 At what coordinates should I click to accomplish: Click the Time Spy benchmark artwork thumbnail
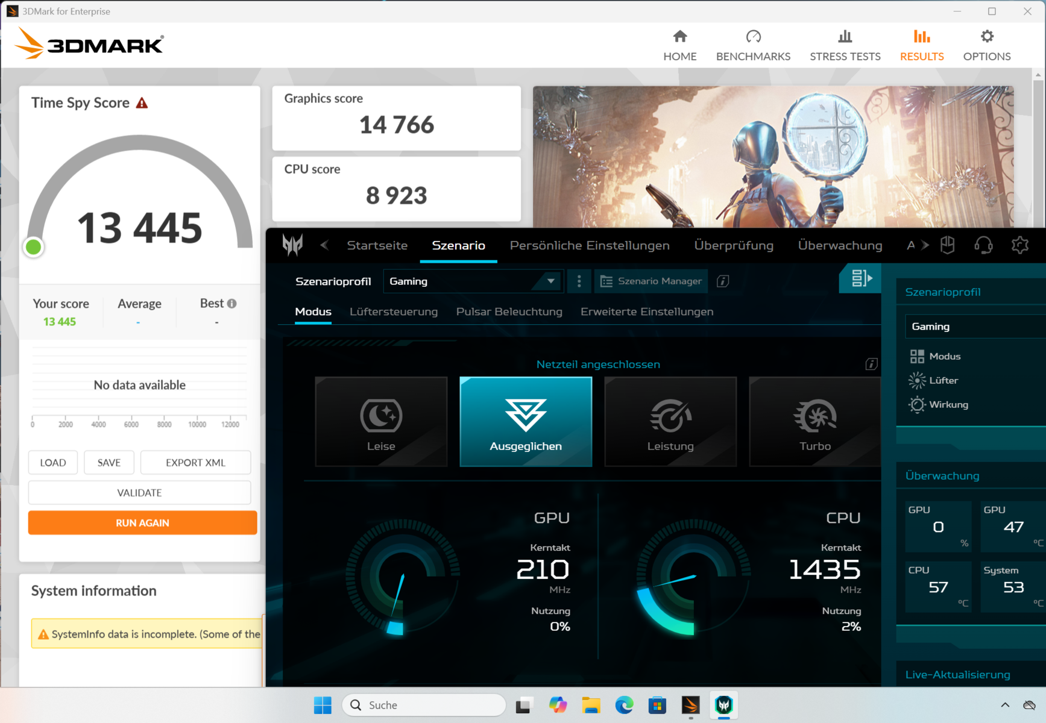click(x=773, y=157)
